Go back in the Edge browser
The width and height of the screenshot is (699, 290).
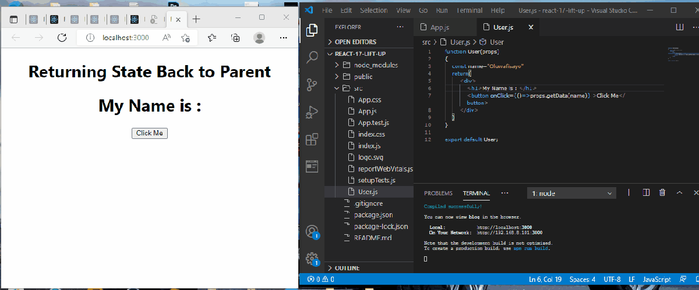coord(16,38)
